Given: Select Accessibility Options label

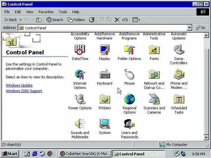Looking at the screenshot, I should coord(80,36).
